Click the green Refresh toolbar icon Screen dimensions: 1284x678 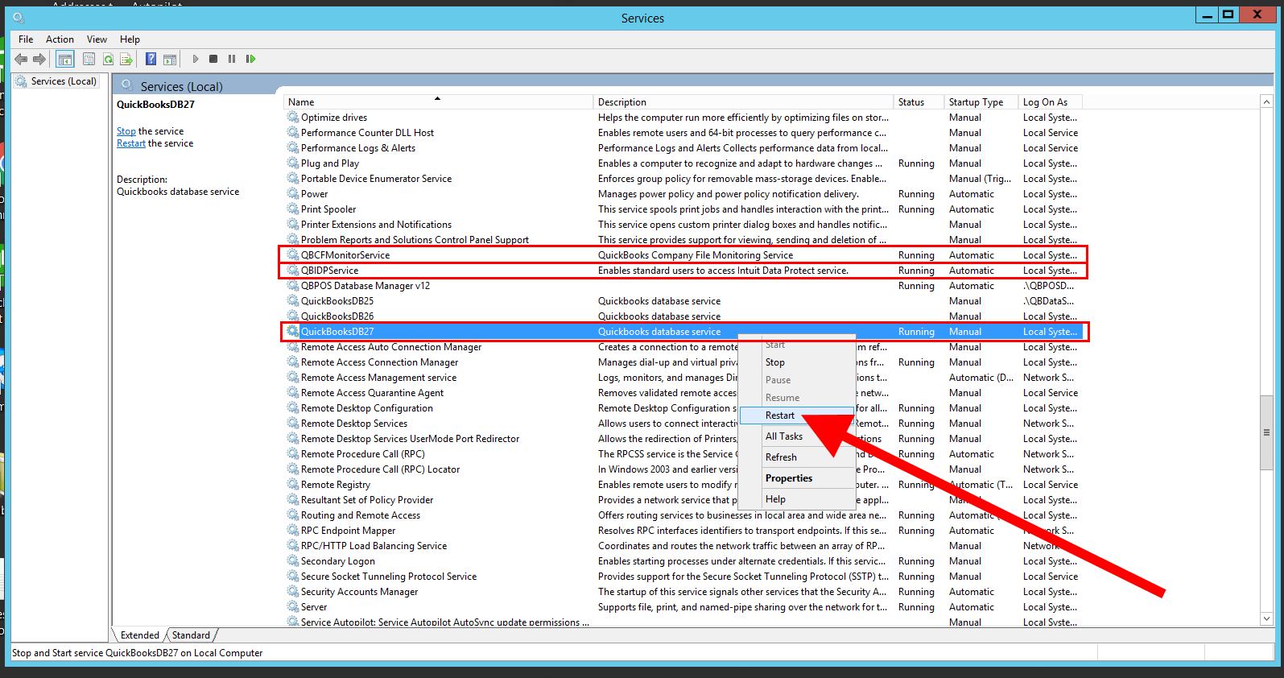tap(107, 59)
